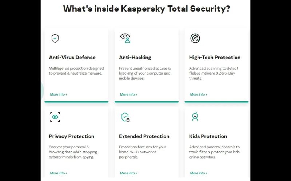Click the Kids Protection child icon

click(195, 117)
